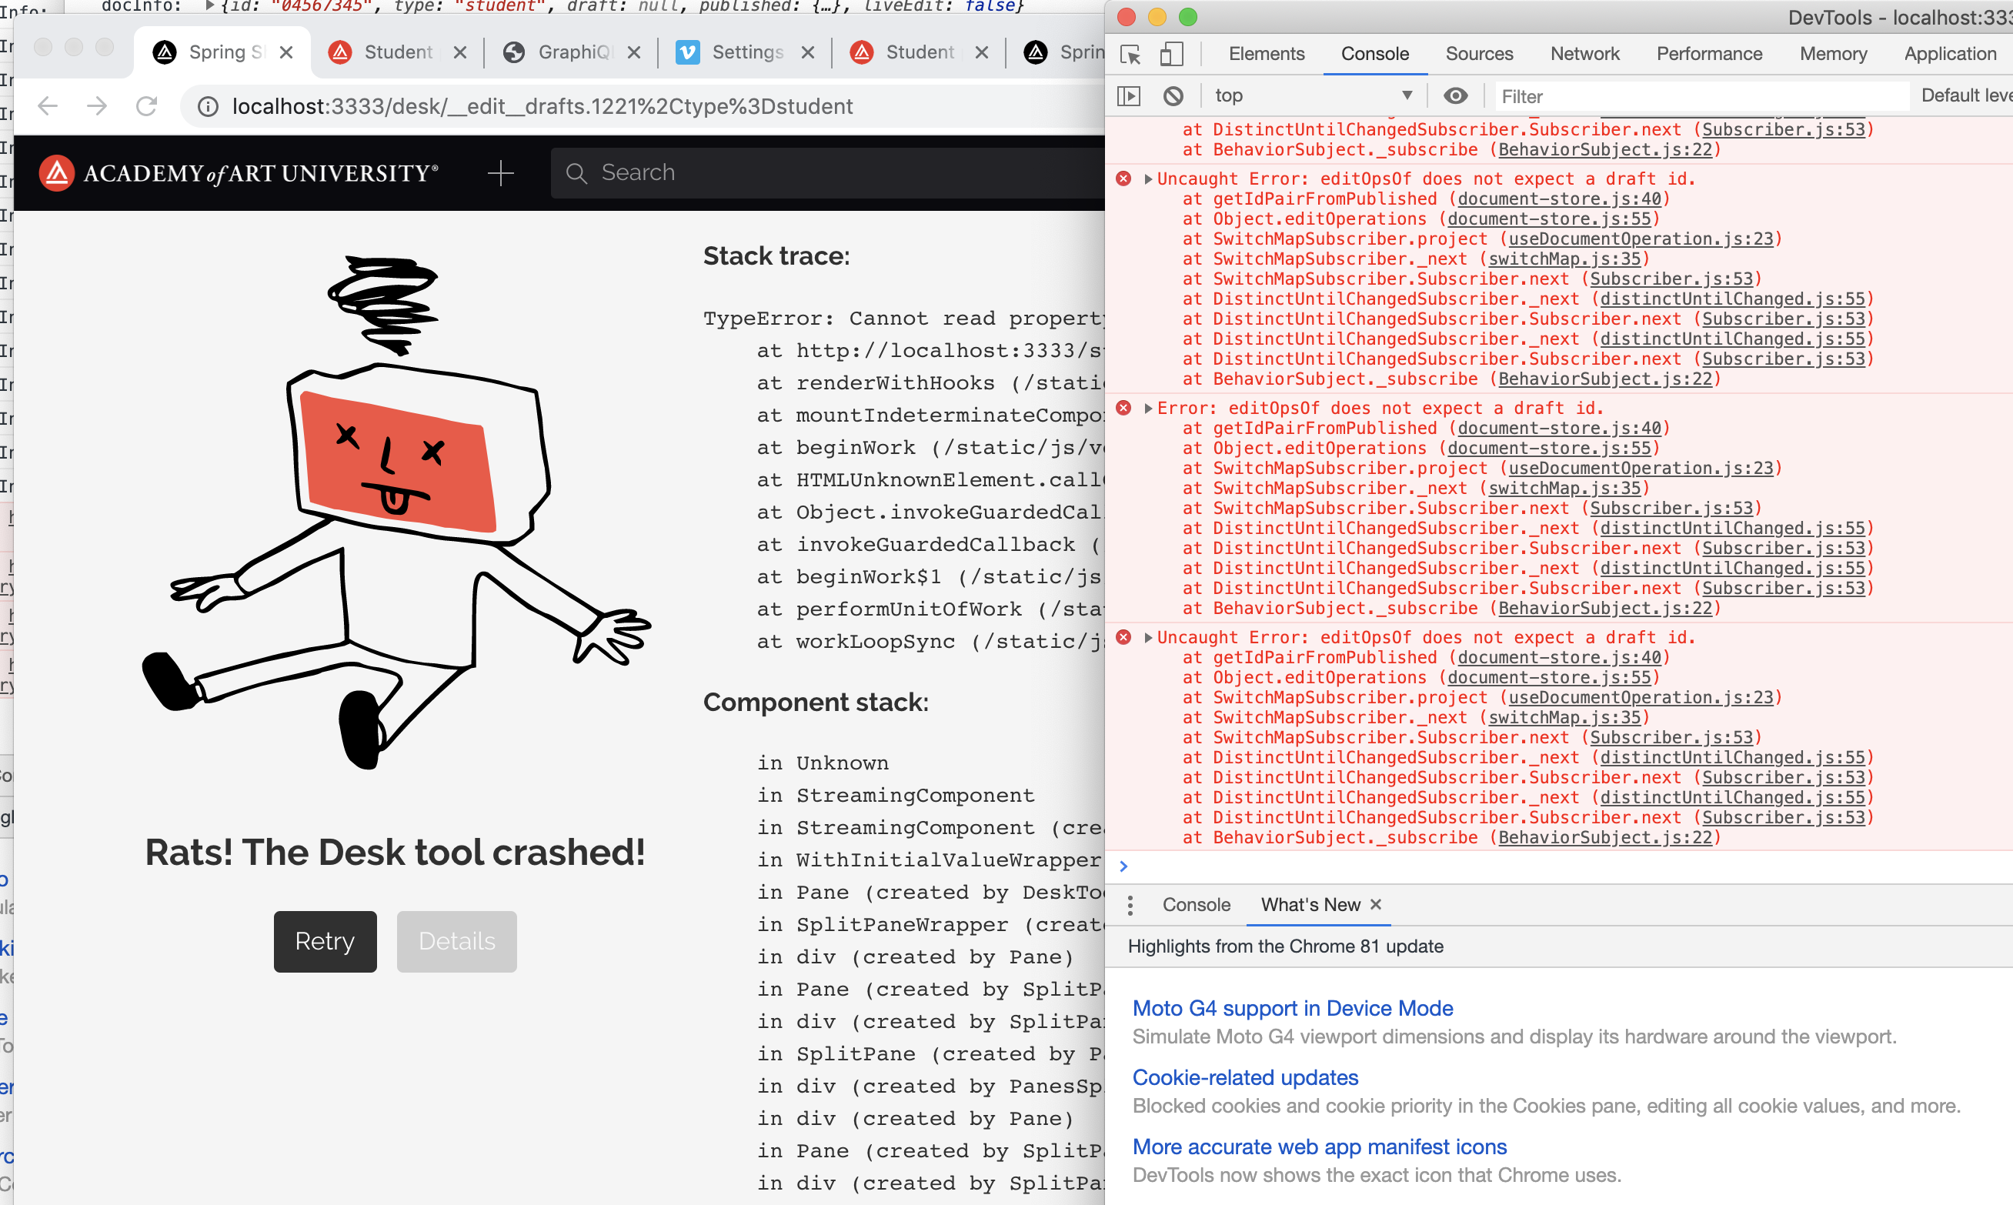Go back with the browser back arrow
This screenshot has width=2013, height=1205.
click(48, 105)
